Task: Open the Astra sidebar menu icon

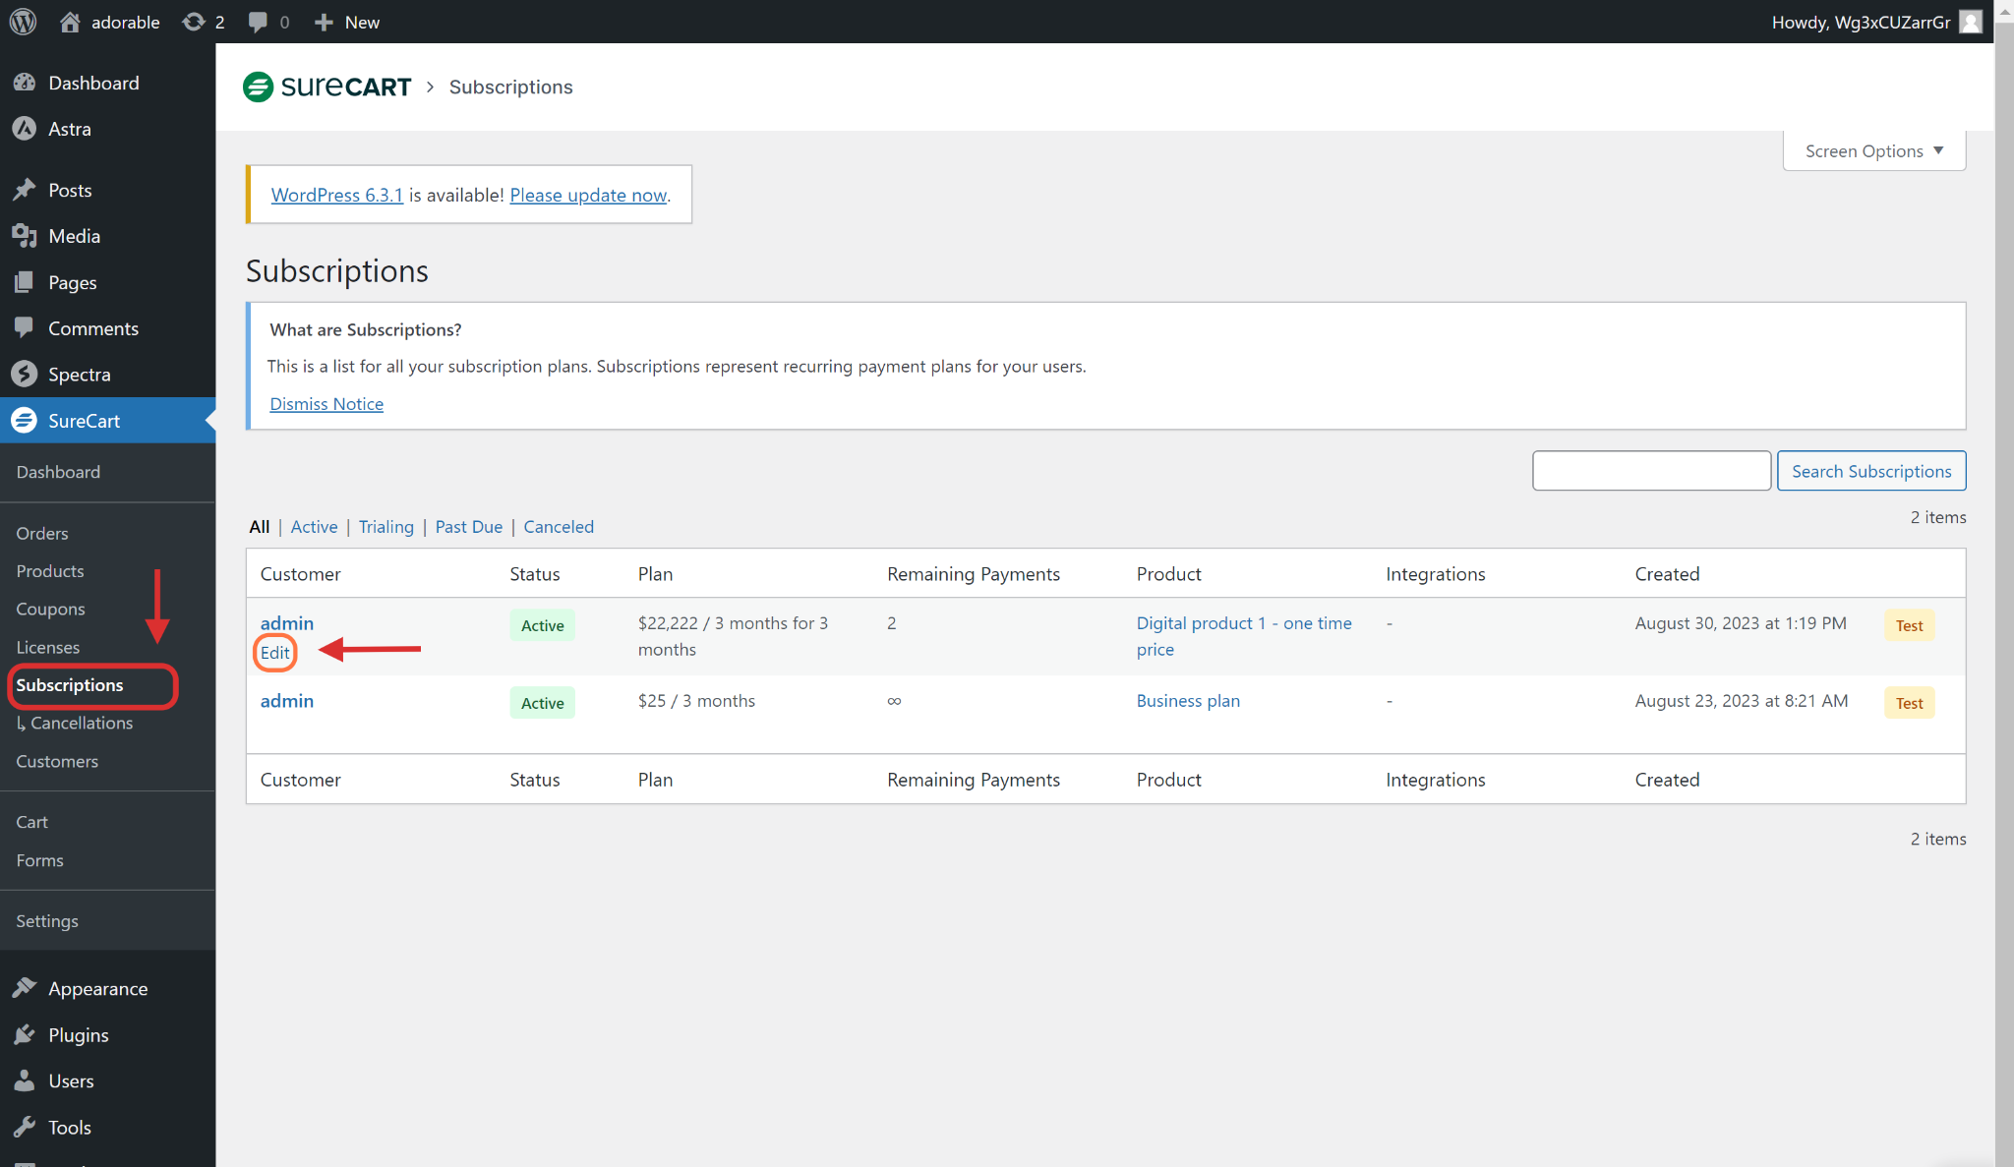Action: coord(25,129)
